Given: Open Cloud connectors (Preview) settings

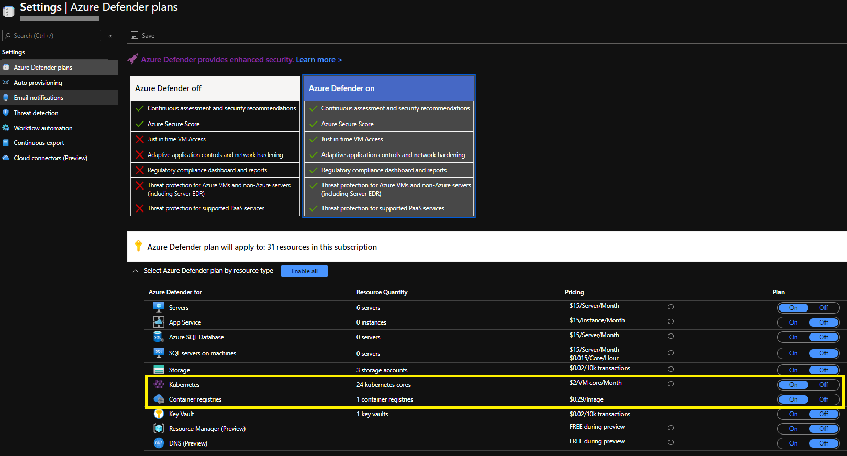Looking at the screenshot, I should point(59,158).
